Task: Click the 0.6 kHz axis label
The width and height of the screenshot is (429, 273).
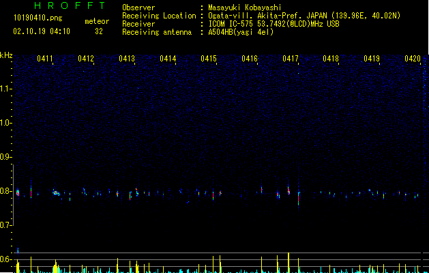Action: (x=6, y=259)
